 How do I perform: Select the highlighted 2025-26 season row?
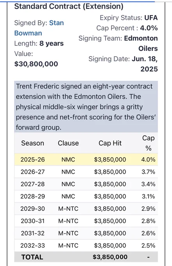coord(86,160)
